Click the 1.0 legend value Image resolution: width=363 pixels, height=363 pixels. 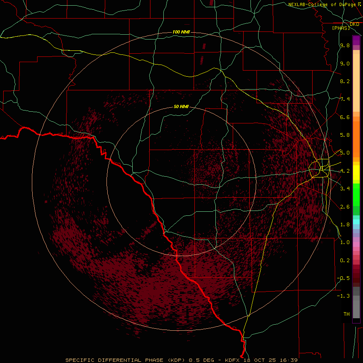click(345, 242)
